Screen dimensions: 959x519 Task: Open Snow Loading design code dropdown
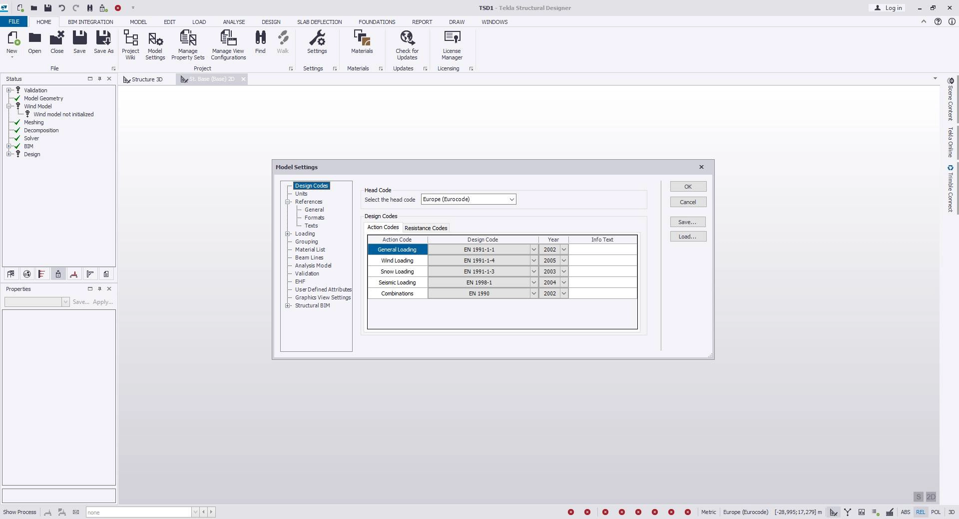(533, 271)
